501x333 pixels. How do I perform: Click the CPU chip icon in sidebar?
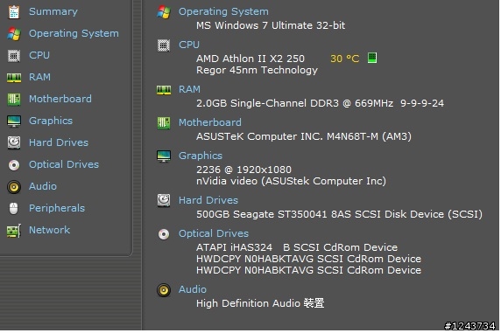[x=14, y=56]
